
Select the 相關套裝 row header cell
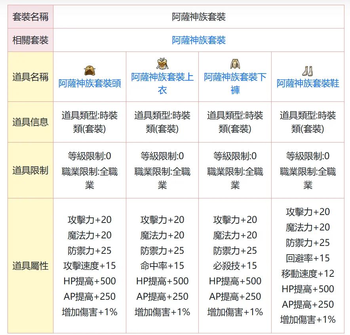point(30,40)
